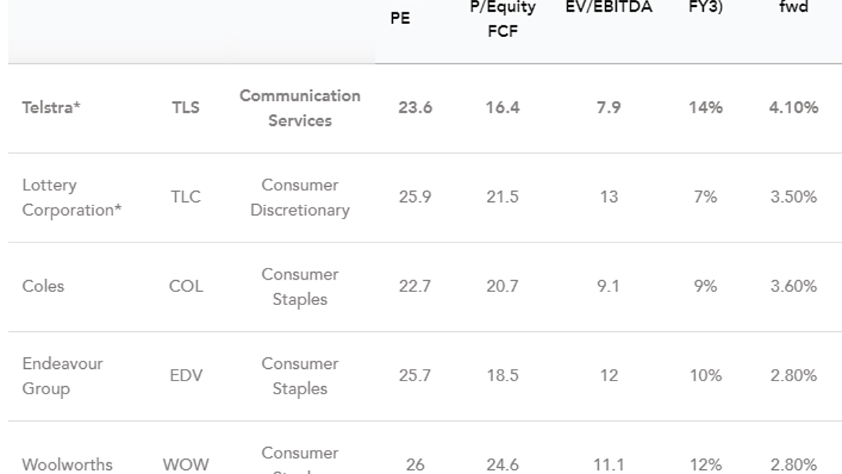Sort by the EV/EBITDA column header
The image size is (842, 474).
pos(608,8)
